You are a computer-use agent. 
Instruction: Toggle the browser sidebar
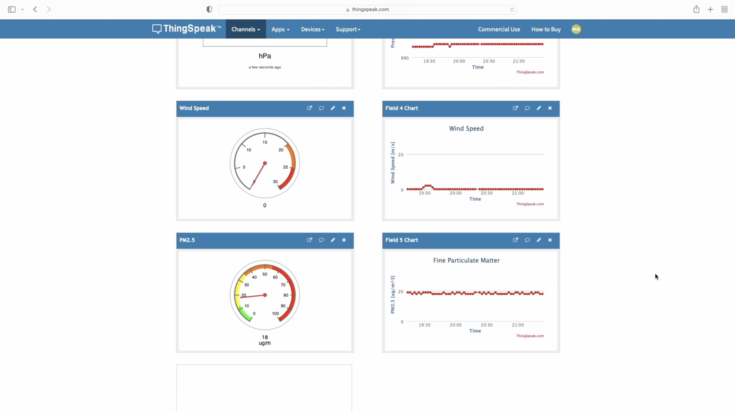(x=11, y=9)
